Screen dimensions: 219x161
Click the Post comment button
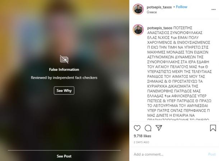coord(212,154)
